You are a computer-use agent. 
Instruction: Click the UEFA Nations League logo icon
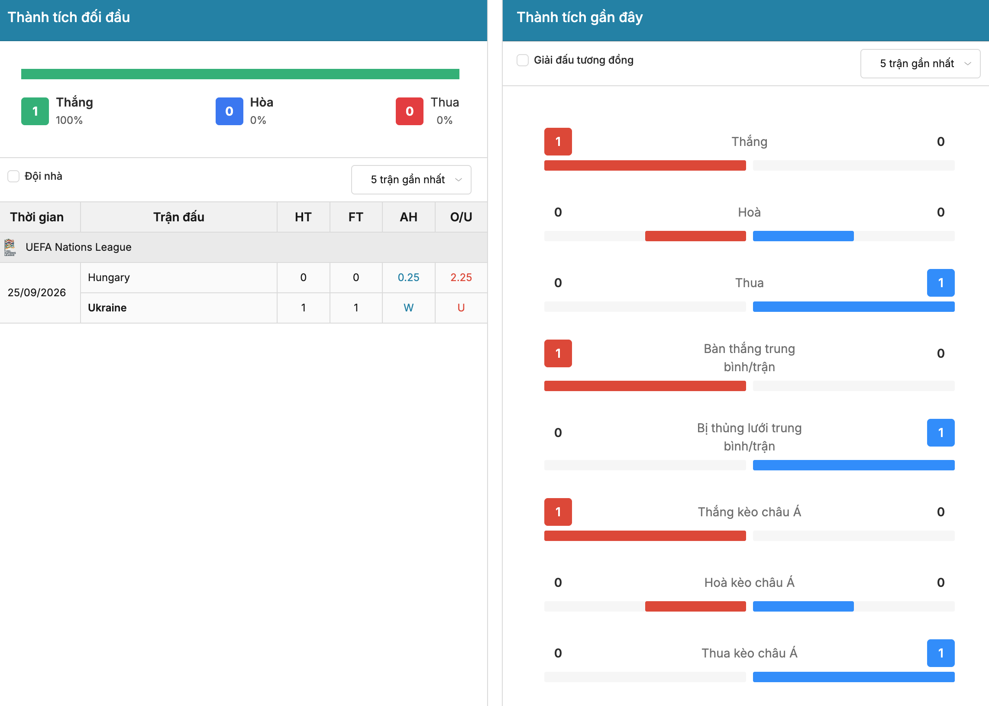10,247
